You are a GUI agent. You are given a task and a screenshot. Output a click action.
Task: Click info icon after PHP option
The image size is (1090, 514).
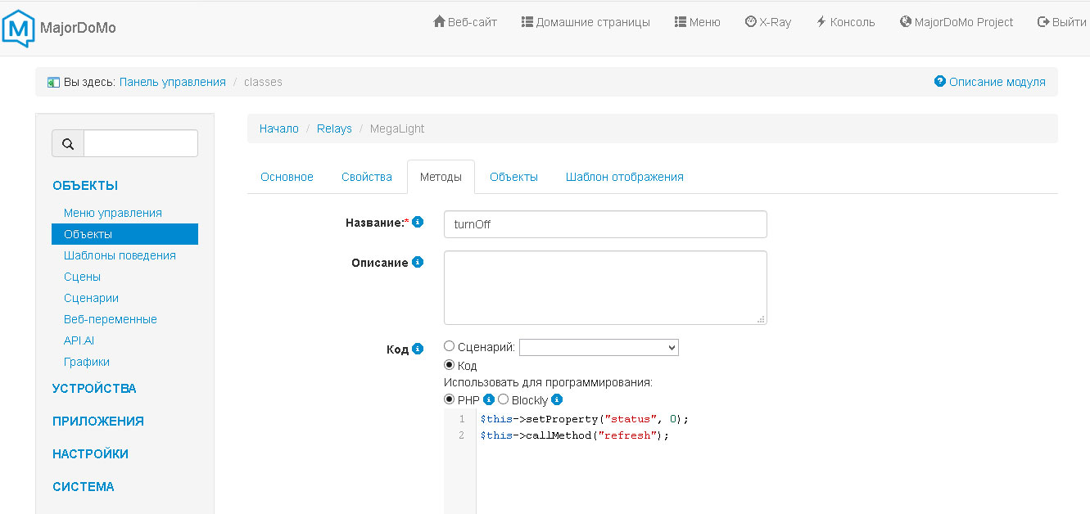tap(489, 399)
